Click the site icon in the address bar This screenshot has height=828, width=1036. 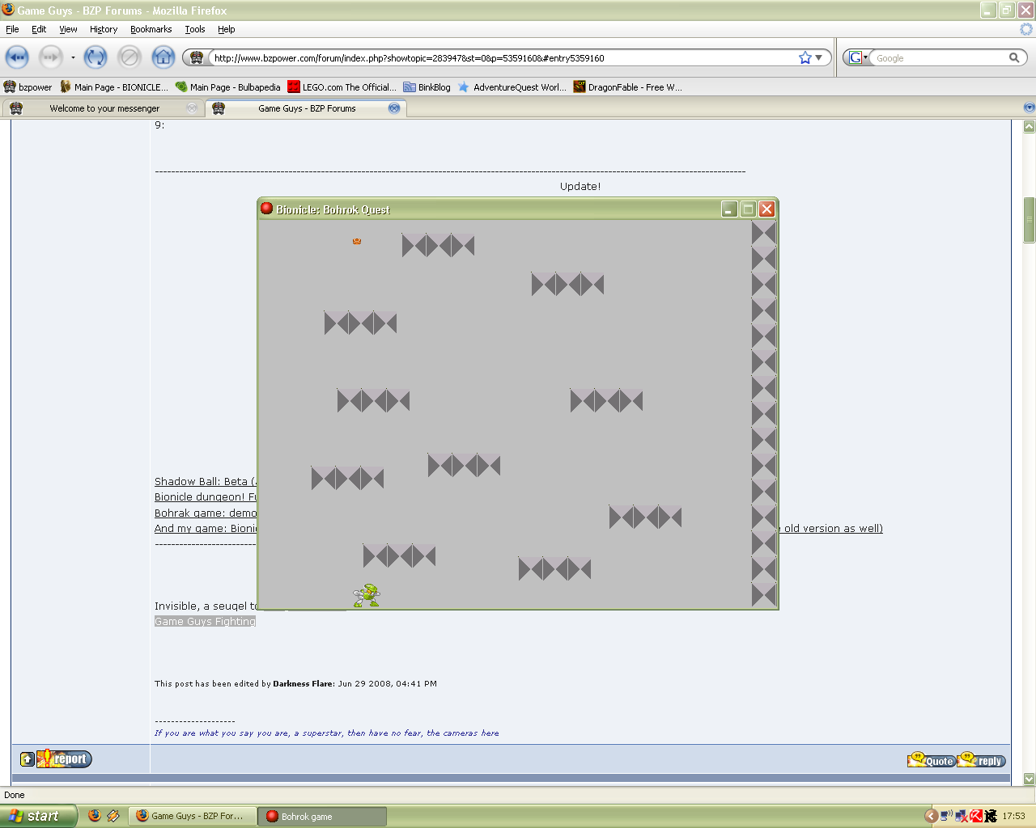click(196, 57)
